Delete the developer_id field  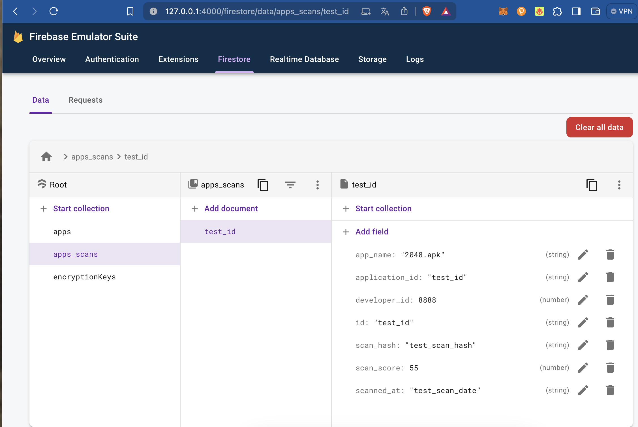(610, 300)
